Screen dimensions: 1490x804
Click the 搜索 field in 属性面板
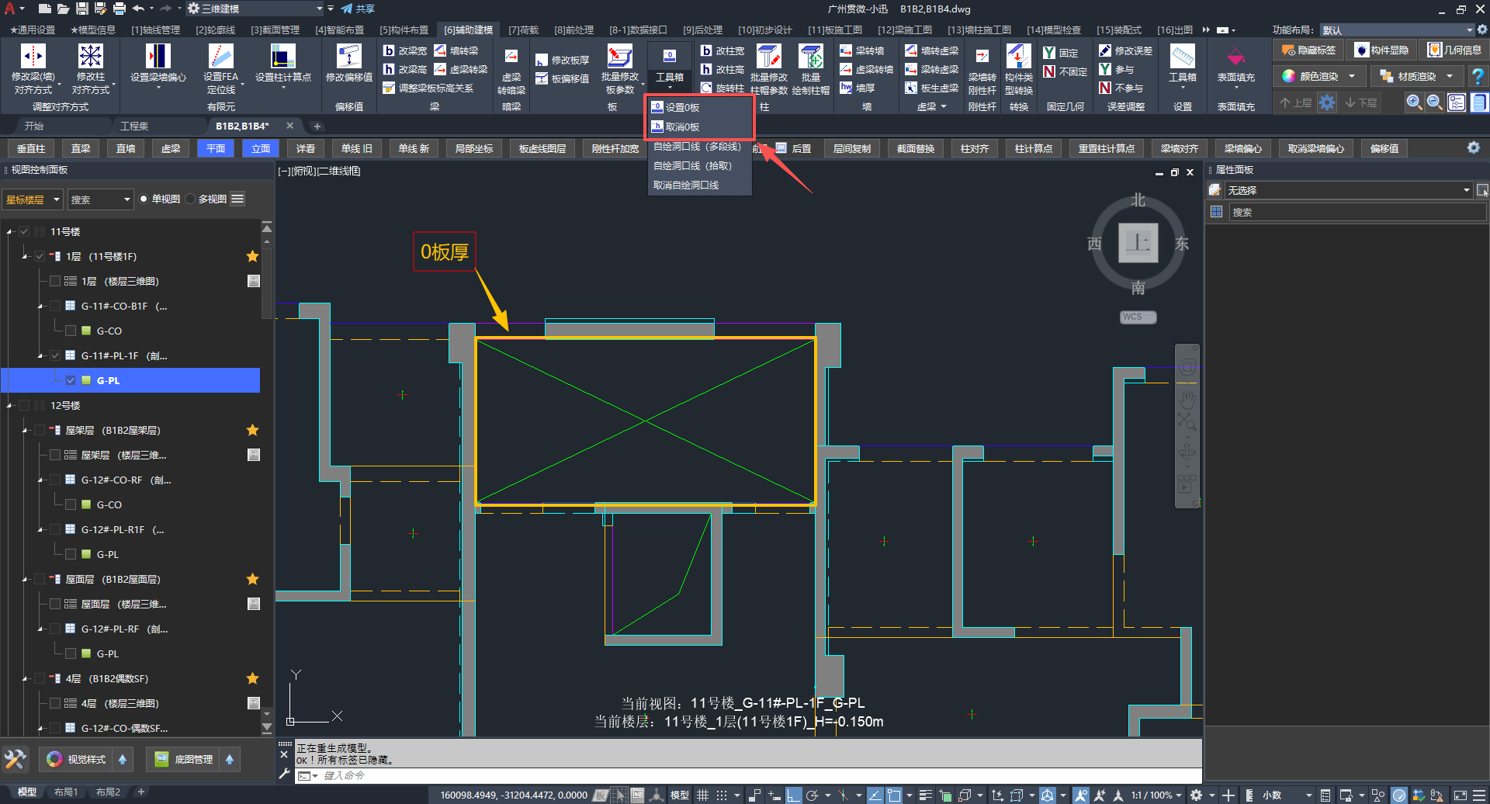pos(1357,212)
